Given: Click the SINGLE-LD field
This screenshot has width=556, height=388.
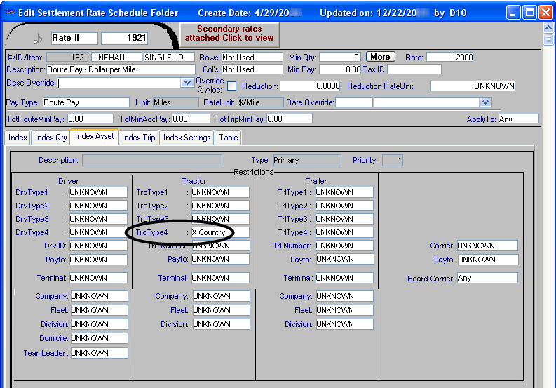Looking at the screenshot, I should coord(169,57).
